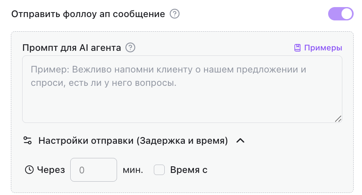
Task: Click the мин. unit label
Action: 133,170
